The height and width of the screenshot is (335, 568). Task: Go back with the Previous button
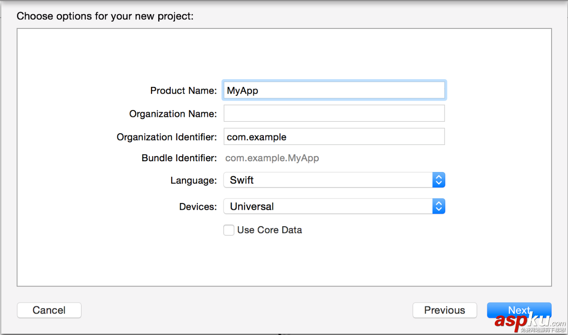(444, 310)
